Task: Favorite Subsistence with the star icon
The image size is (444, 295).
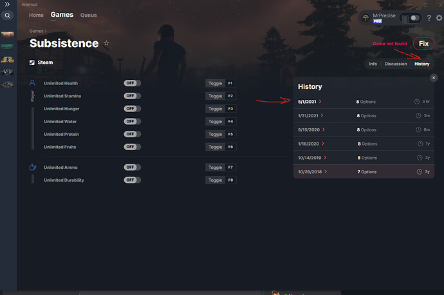Action: coord(106,44)
